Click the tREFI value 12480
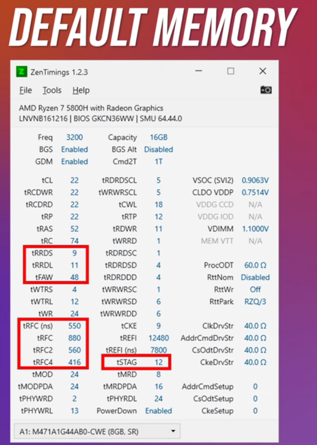Screen dimensions: 317x445 (x=159, y=338)
